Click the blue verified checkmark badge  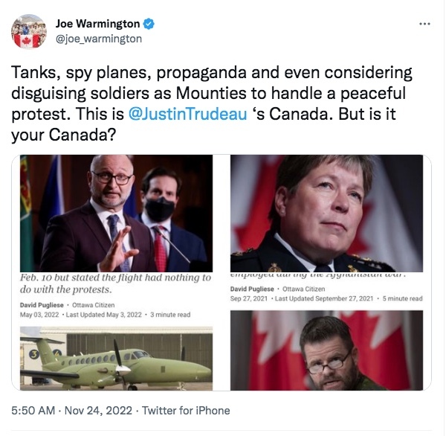pos(149,23)
